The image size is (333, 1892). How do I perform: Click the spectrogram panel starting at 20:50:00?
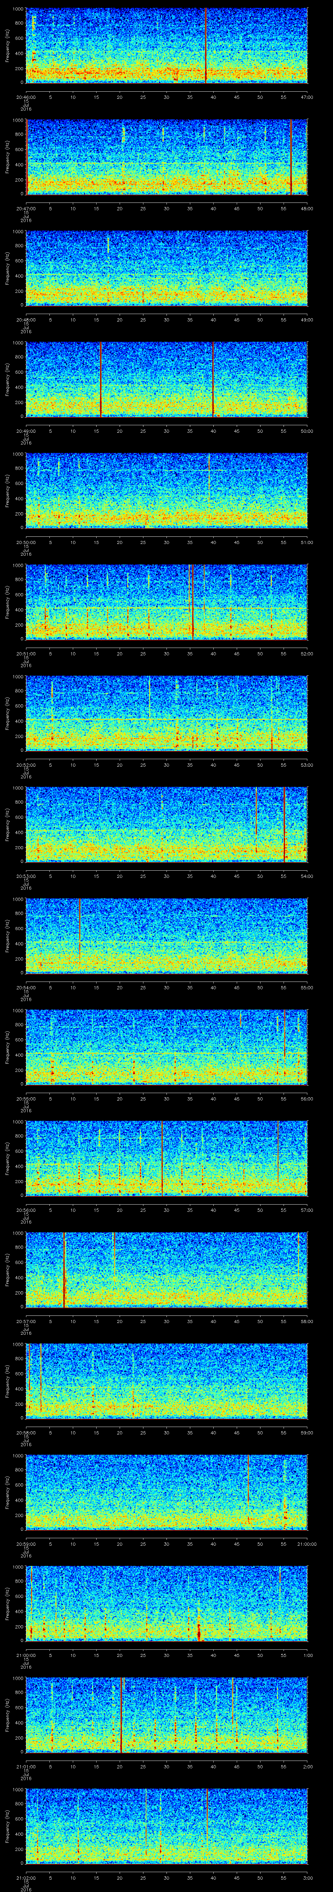click(167, 491)
